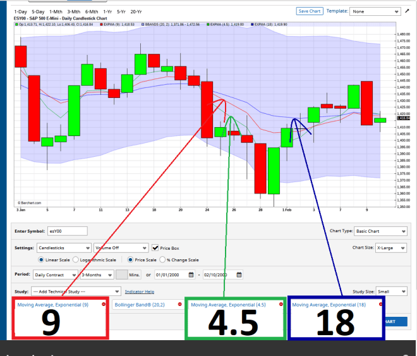Click the current price marker on price axis

404,118
